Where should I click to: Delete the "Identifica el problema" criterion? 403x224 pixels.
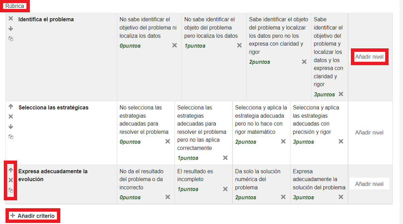(x=11, y=19)
